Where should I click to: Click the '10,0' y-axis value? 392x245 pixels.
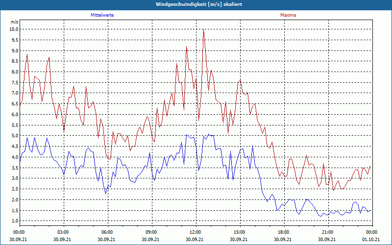click(x=14, y=29)
